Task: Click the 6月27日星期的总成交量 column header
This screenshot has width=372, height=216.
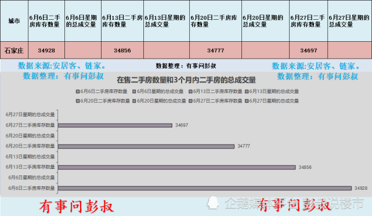Action: 349,21
